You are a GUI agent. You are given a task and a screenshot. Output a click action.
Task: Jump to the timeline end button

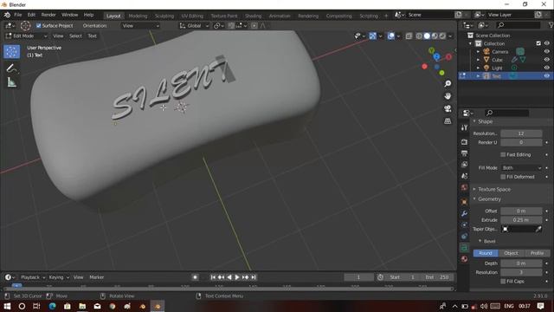click(254, 277)
